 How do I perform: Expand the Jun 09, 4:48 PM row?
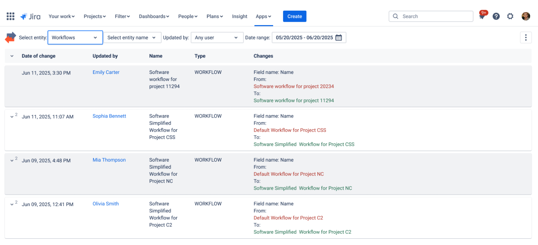12,160
